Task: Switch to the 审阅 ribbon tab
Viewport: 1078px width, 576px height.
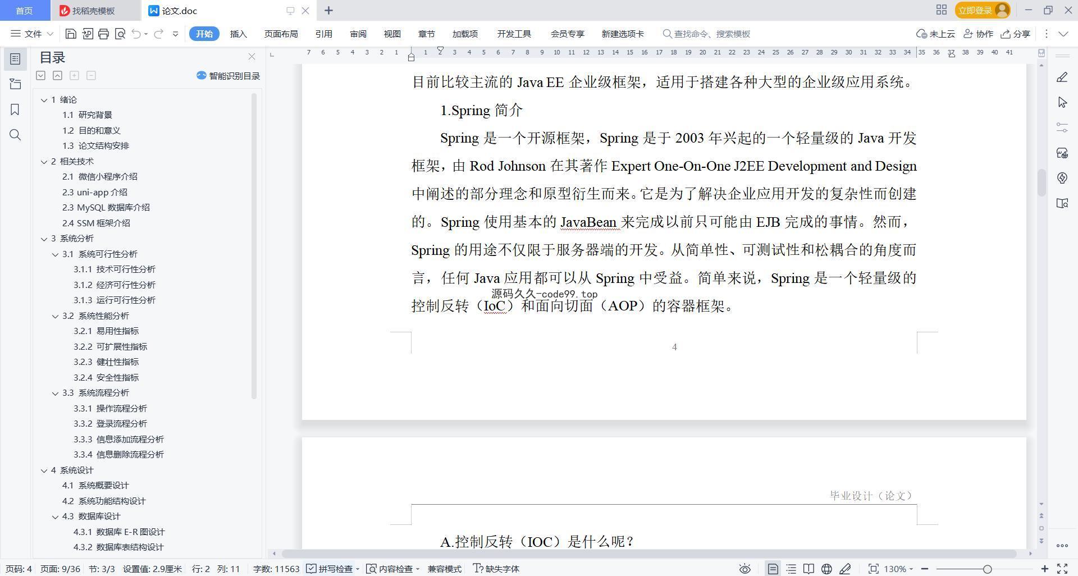Action: tap(358, 34)
